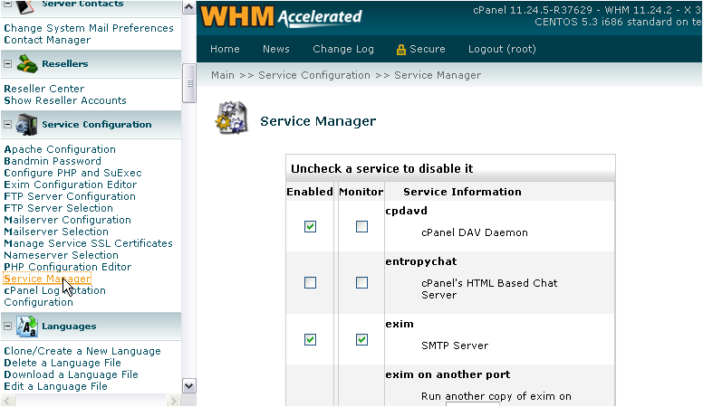
Task: Click the Secure padlock icon
Action: click(x=400, y=49)
